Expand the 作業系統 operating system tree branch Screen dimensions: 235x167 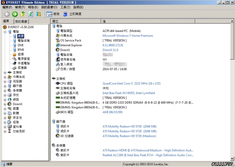(5, 77)
